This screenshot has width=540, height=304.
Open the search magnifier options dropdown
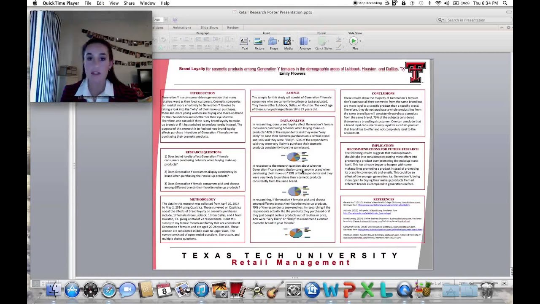coord(441,20)
